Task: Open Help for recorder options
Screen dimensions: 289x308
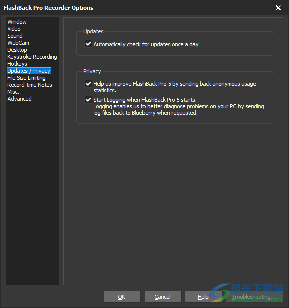Action: [x=203, y=297]
